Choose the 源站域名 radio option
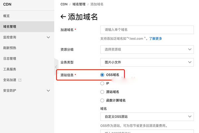The height and width of the screenshot is (133, 199). click(x=102, y=92)
